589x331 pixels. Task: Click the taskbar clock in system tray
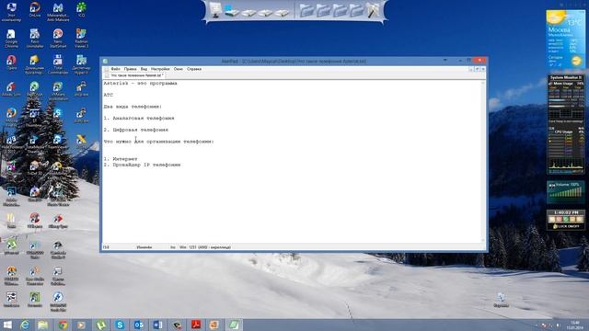(x=575, y=325)
